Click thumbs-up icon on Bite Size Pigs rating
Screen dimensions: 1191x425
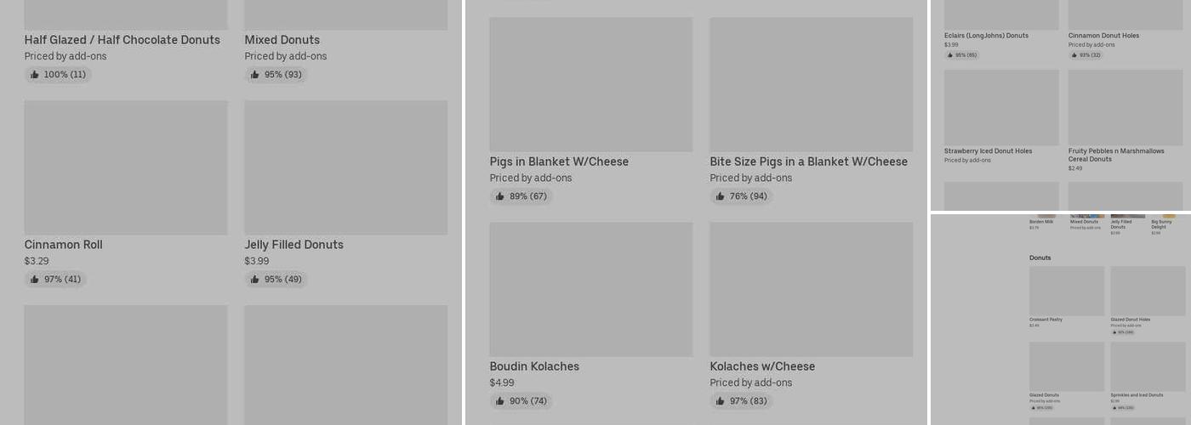tap(721, 196)
